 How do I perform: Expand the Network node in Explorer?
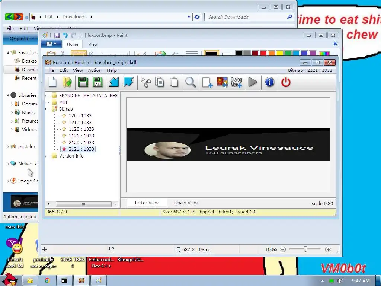8,164
